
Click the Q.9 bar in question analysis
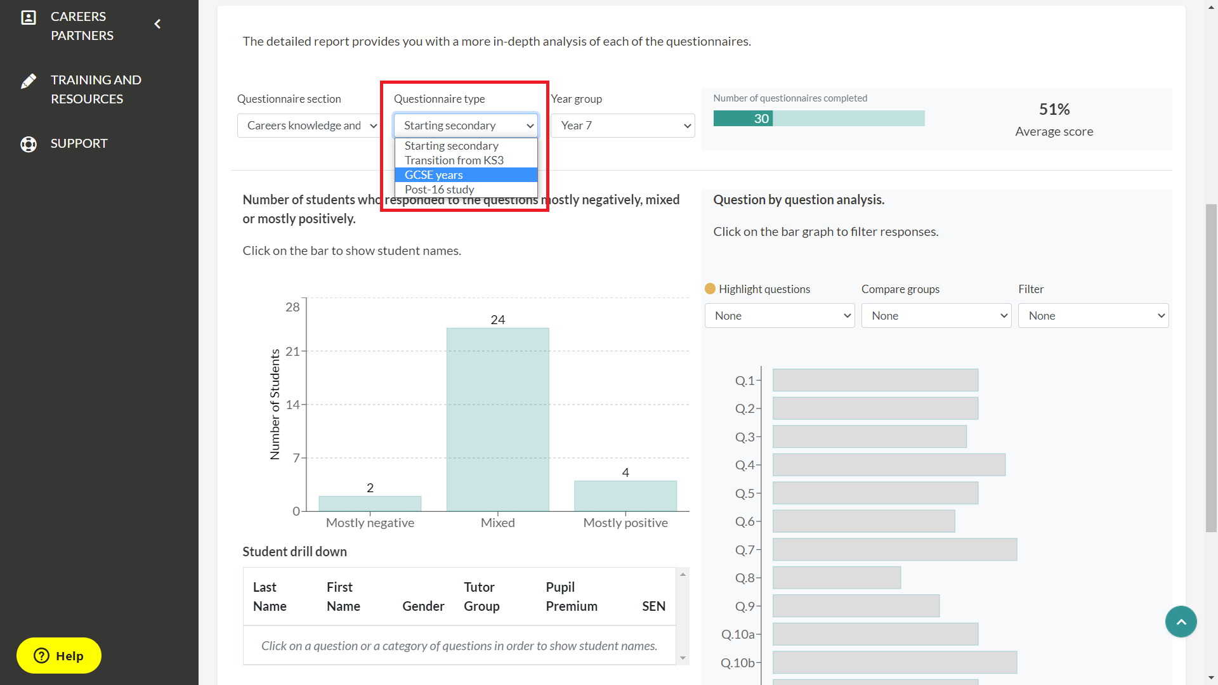[x=856, y=606]
